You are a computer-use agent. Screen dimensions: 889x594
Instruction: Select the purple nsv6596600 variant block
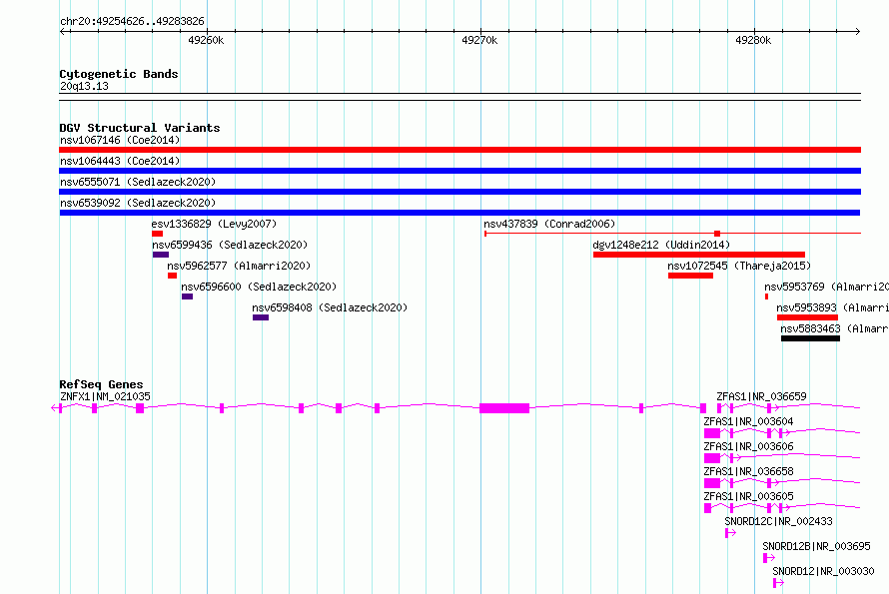187,297
